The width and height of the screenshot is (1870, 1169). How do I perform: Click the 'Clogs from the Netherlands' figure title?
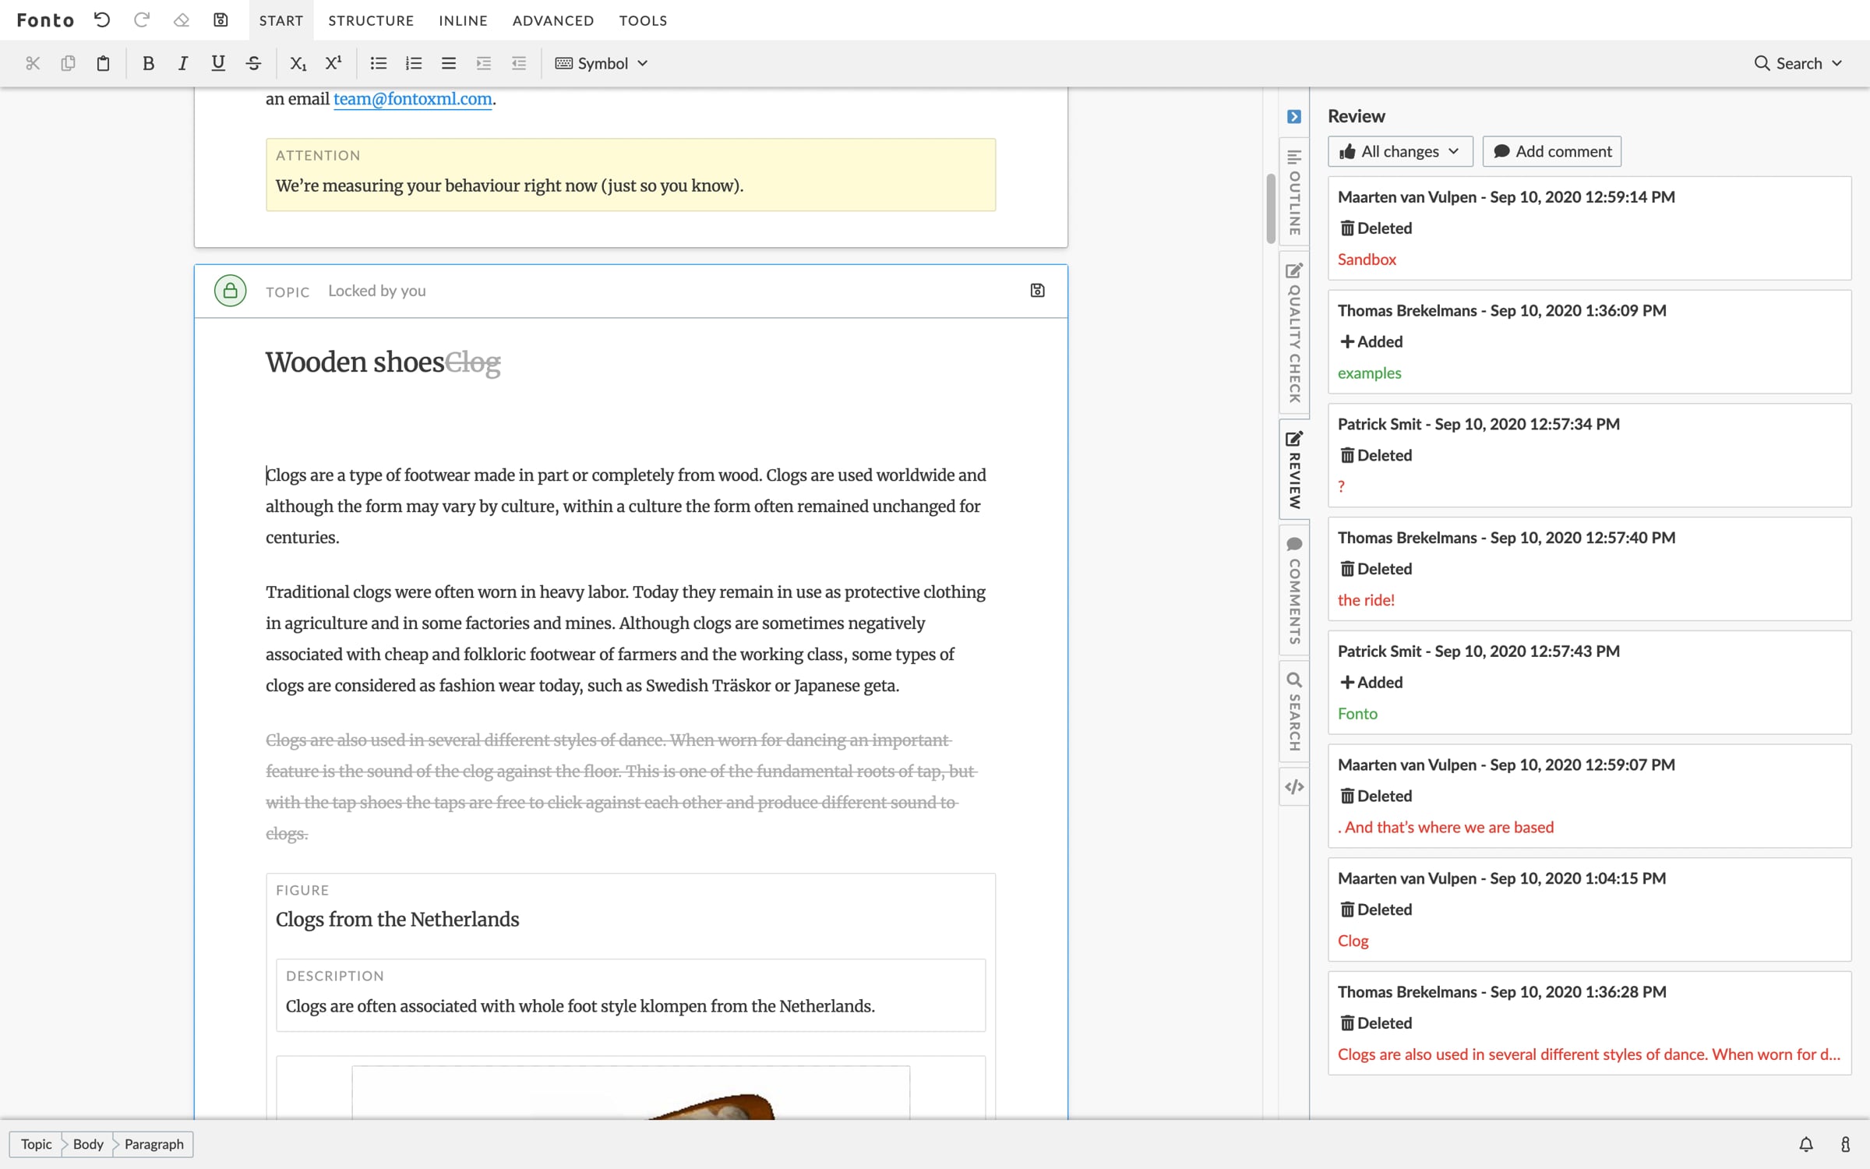pos(397,920)
